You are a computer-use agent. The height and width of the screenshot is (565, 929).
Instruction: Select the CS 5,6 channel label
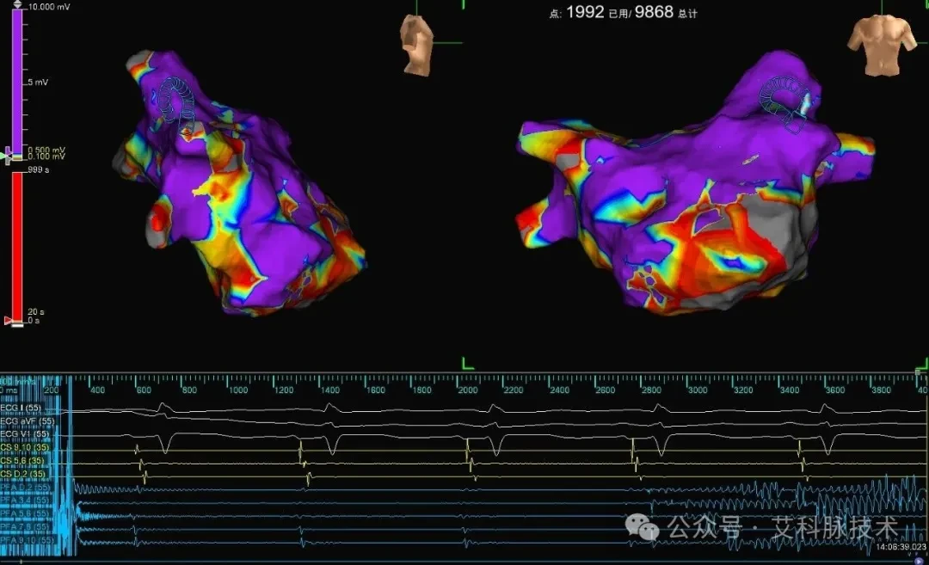tap(22, 461)
